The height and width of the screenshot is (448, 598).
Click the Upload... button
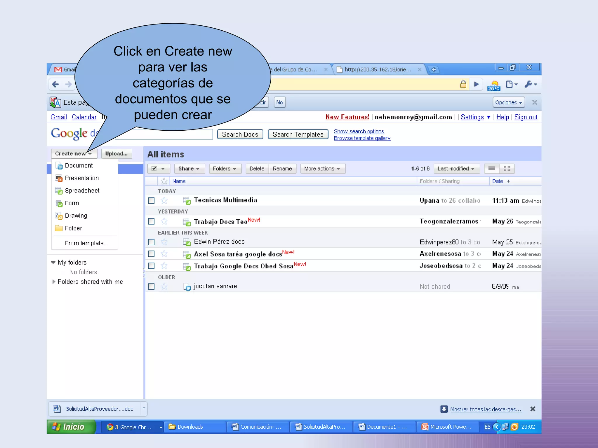(x=117, y=153)
